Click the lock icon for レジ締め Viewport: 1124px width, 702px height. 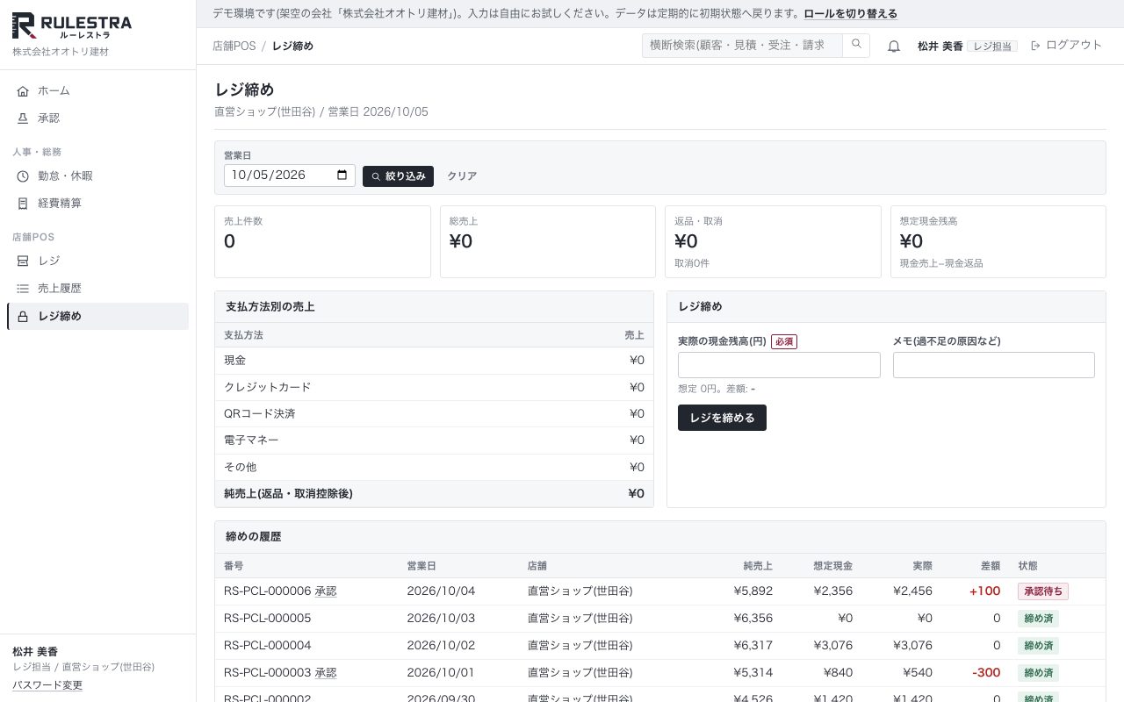click(x=23, y=316)
